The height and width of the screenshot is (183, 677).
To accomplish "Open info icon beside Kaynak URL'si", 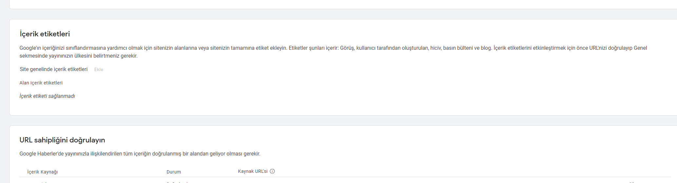I will click(x=272, y=171).
